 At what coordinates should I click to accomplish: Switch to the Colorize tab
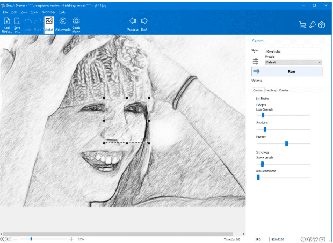tap(284, 90)
